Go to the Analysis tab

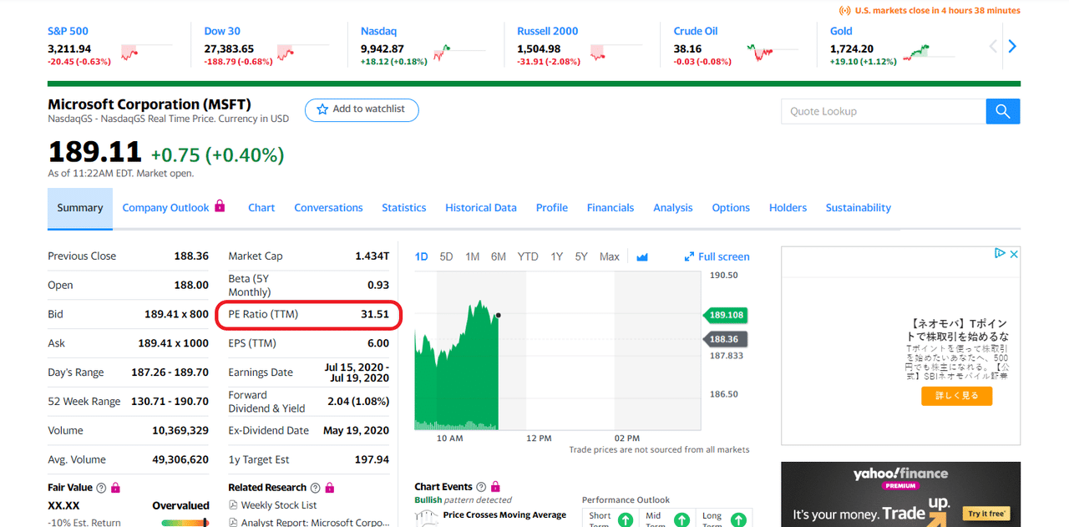673,208
